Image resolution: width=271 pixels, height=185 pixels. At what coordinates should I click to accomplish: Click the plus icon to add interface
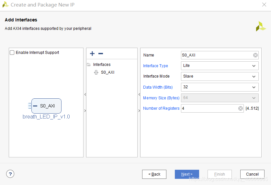pyautogui.click(x=92, y=54)
